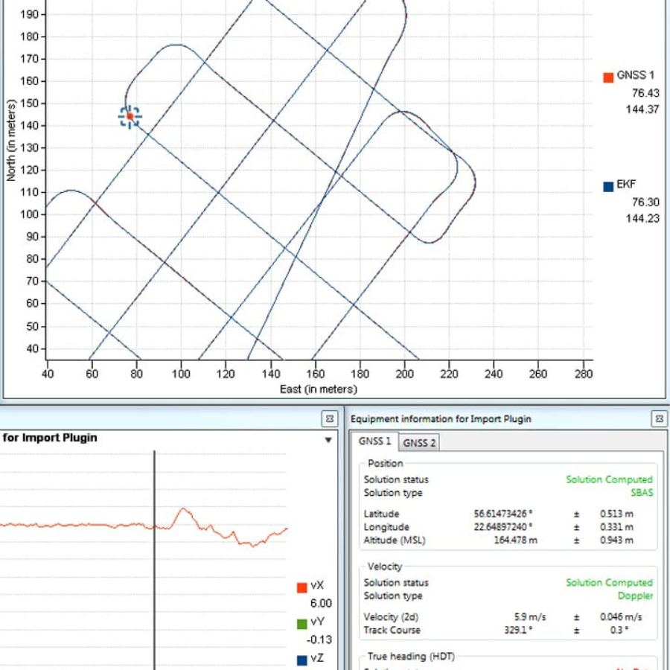The width and height of the screenshot is (670, 670).
Task: Click the peak of the orange vX curve
Action: (x=182, y=509)
